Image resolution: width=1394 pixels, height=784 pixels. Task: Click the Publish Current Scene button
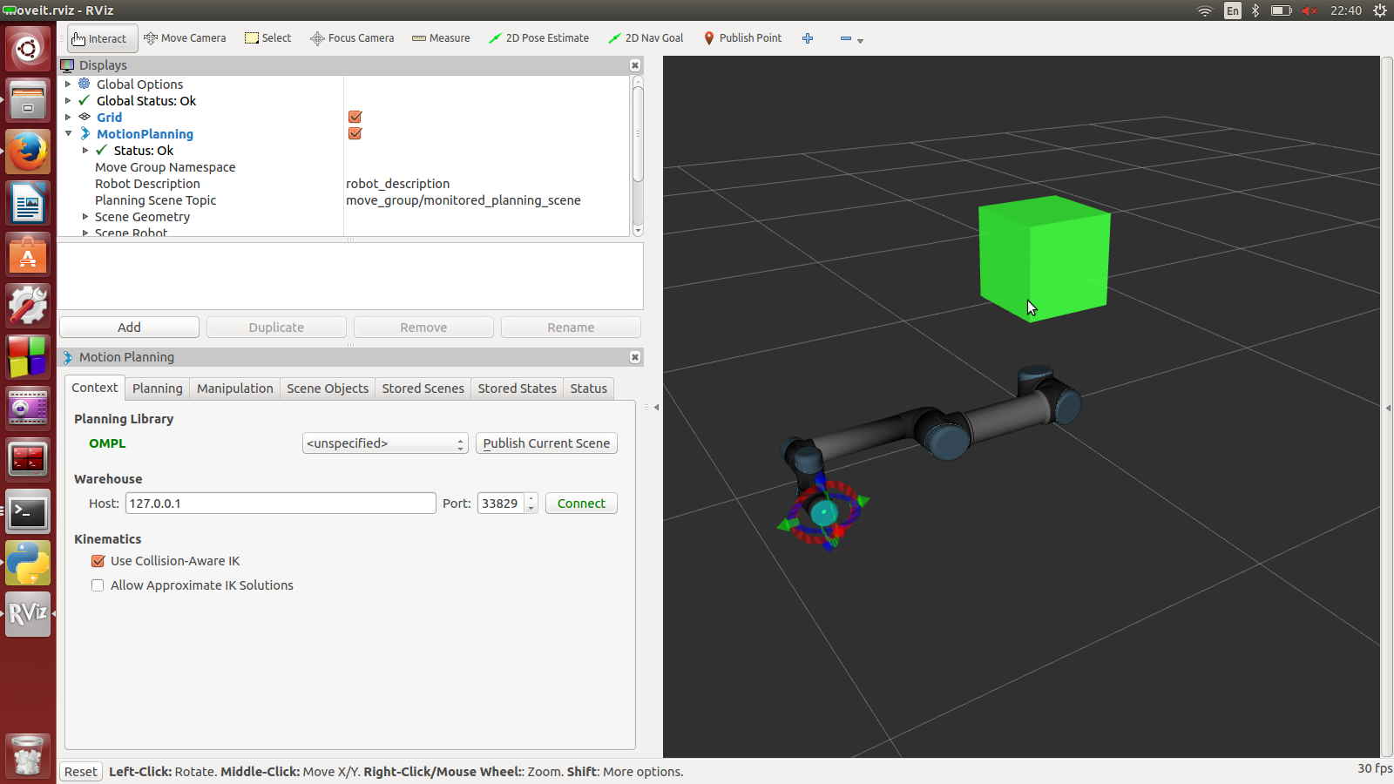coord(546,443)
